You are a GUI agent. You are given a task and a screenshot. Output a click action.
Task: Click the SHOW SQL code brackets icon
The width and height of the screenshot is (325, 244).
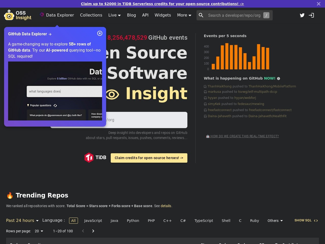[316, 220]
